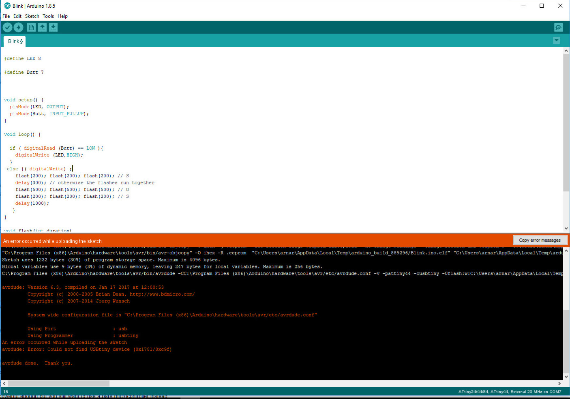Screen dimensions: 570x399
Task: Click the 'Using Programmer : usbtiny' console line
Action: (x=83, y=335)
